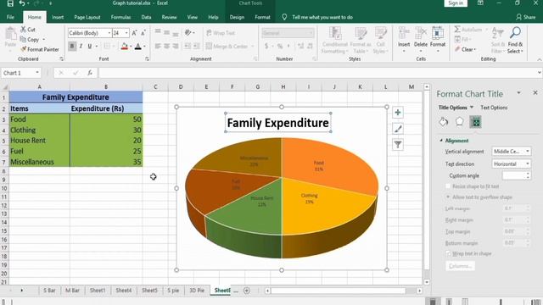Select column D header

[181, 86]
